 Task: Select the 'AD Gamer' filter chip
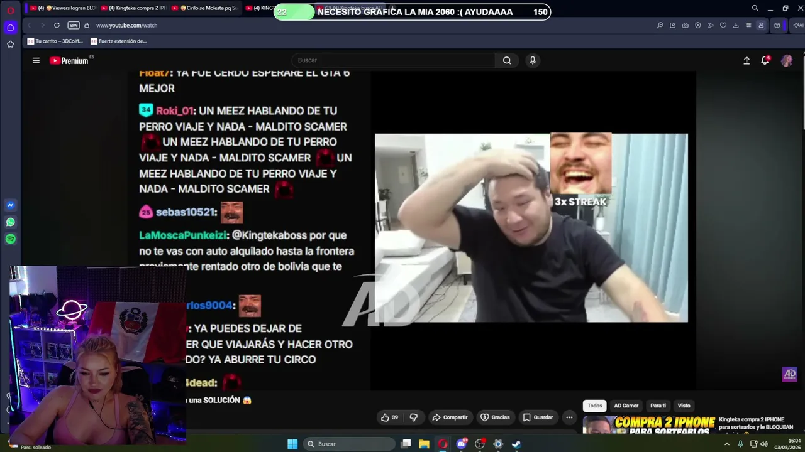[626, 406]
